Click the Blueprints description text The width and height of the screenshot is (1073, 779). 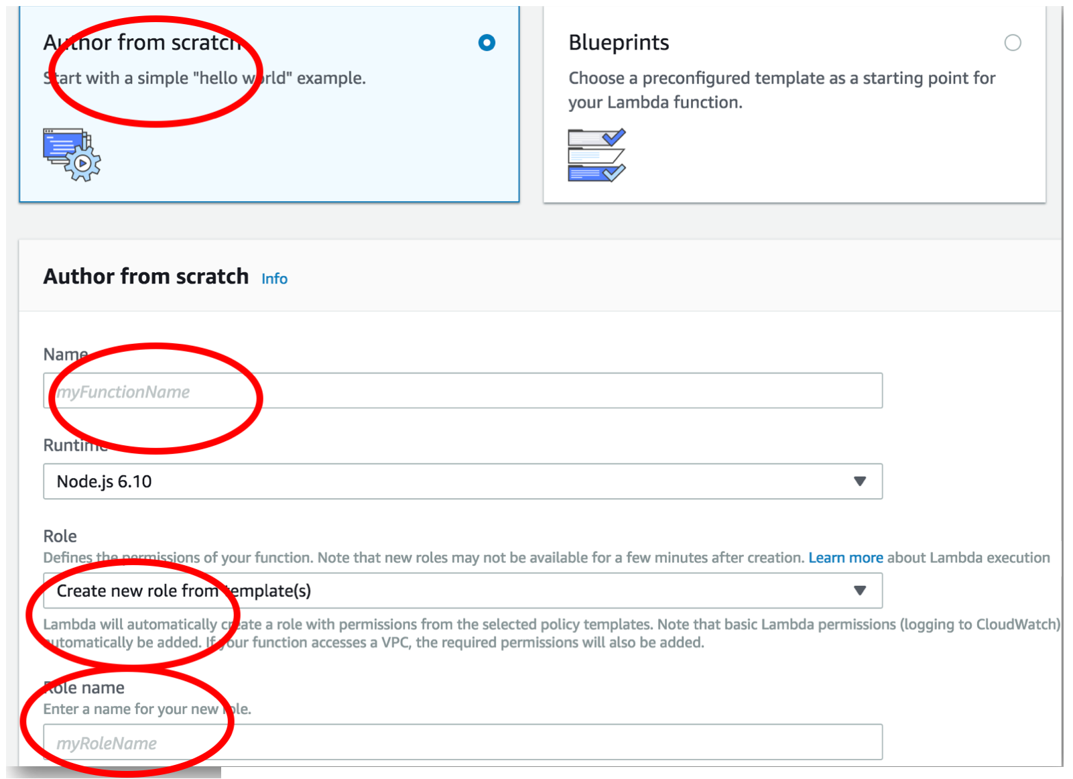(x=781, y=90)
